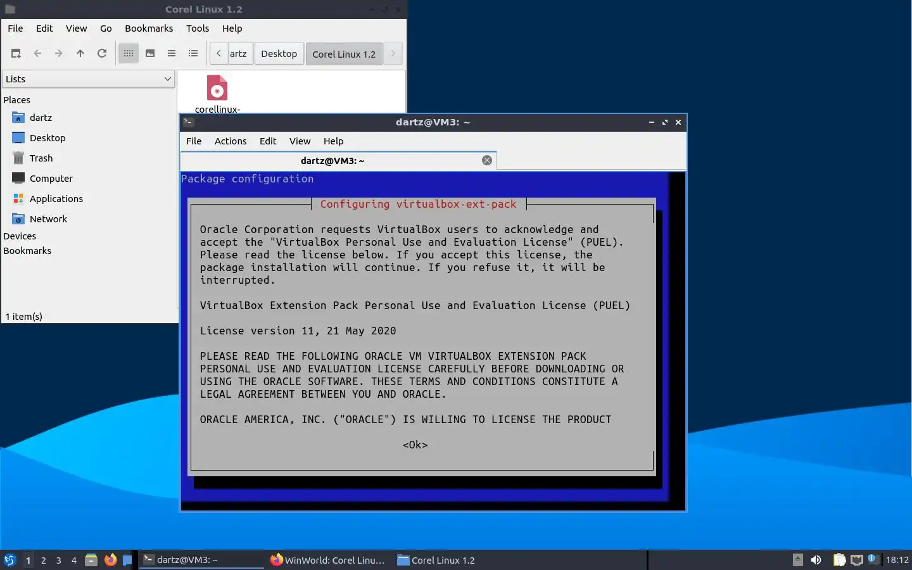The height and width of the screenshot is (570, 912).
Task: Select Desktop in Places sidebar
Action: (47, 138)
